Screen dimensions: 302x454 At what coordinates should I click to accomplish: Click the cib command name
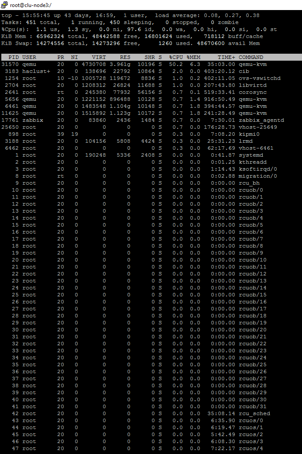click(x=244, y=71)
